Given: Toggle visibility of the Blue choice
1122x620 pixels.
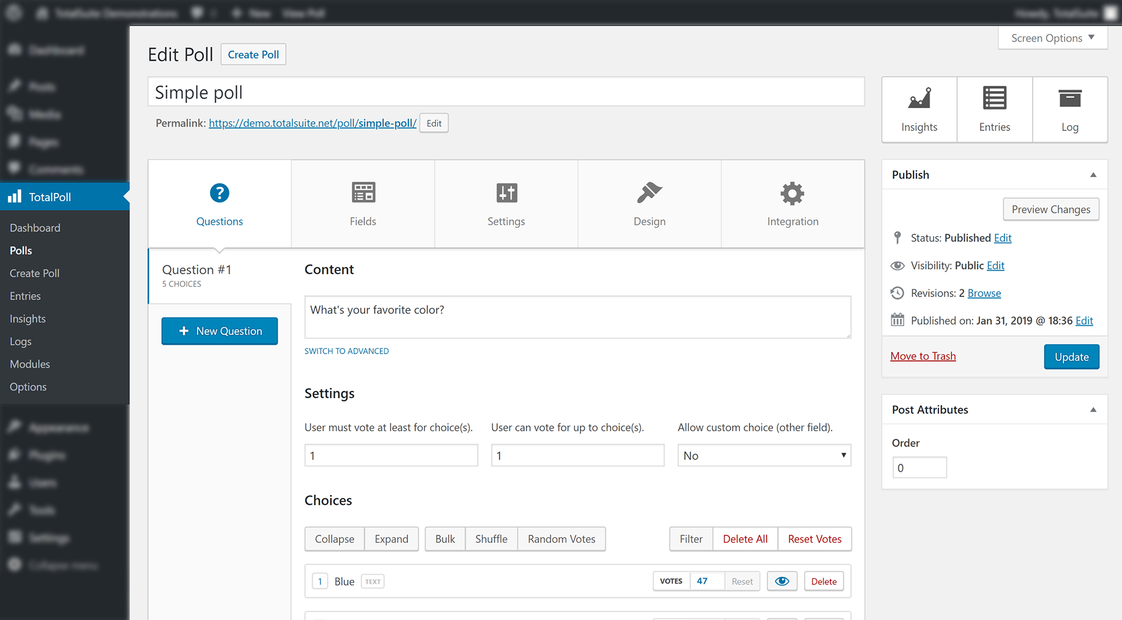Looking at the screenshot, I should pyautogui.click(x=782, y=581).
